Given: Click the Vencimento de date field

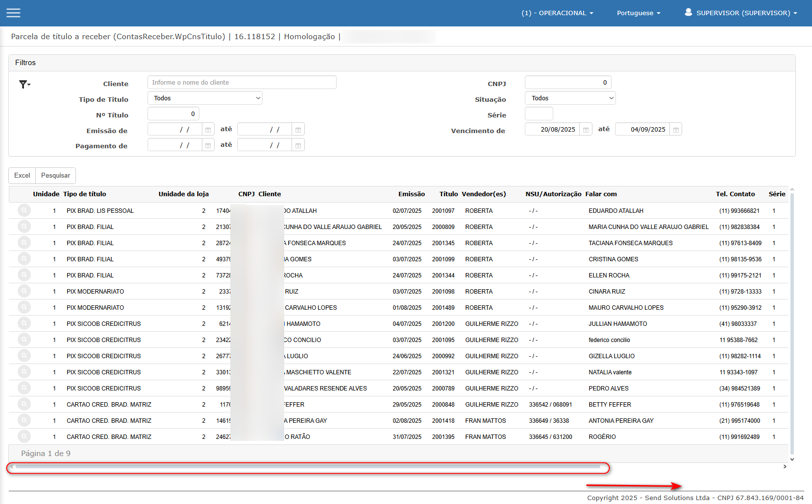Looking at the screenshot, I should coord(552,130).
